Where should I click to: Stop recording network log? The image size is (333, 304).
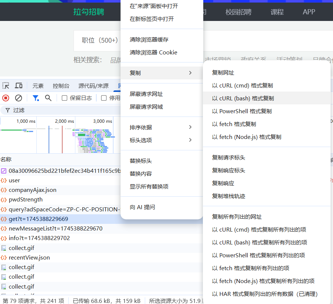(x=6, y=98)
